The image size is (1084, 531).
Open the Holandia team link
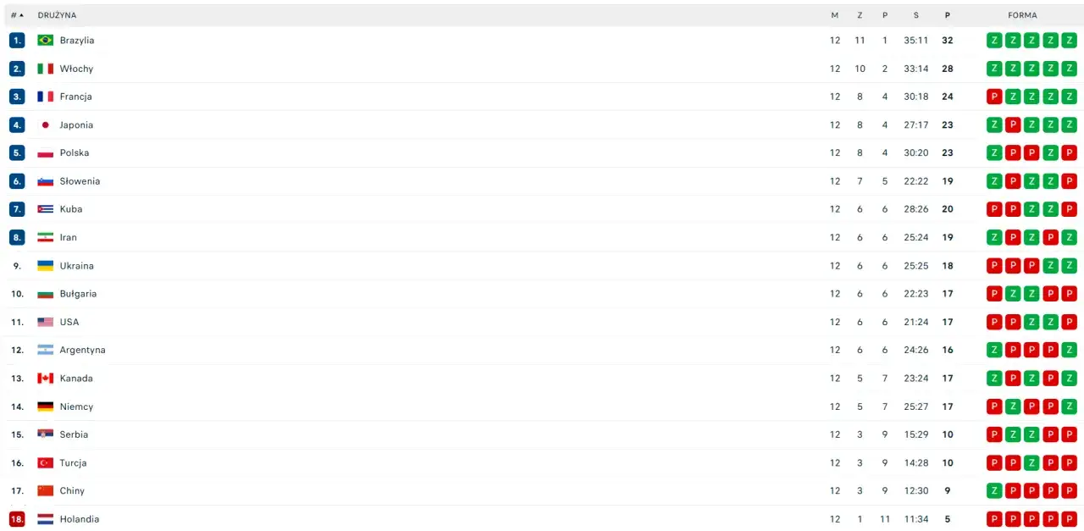click(79, 519)
